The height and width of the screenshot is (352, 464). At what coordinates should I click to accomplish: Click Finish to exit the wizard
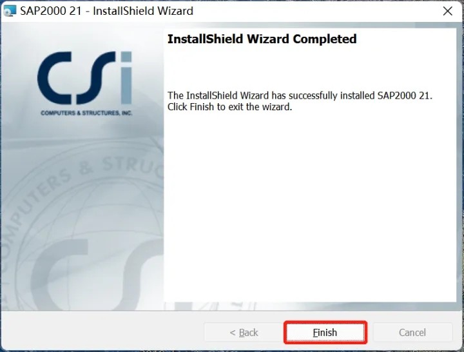[325, 333]
